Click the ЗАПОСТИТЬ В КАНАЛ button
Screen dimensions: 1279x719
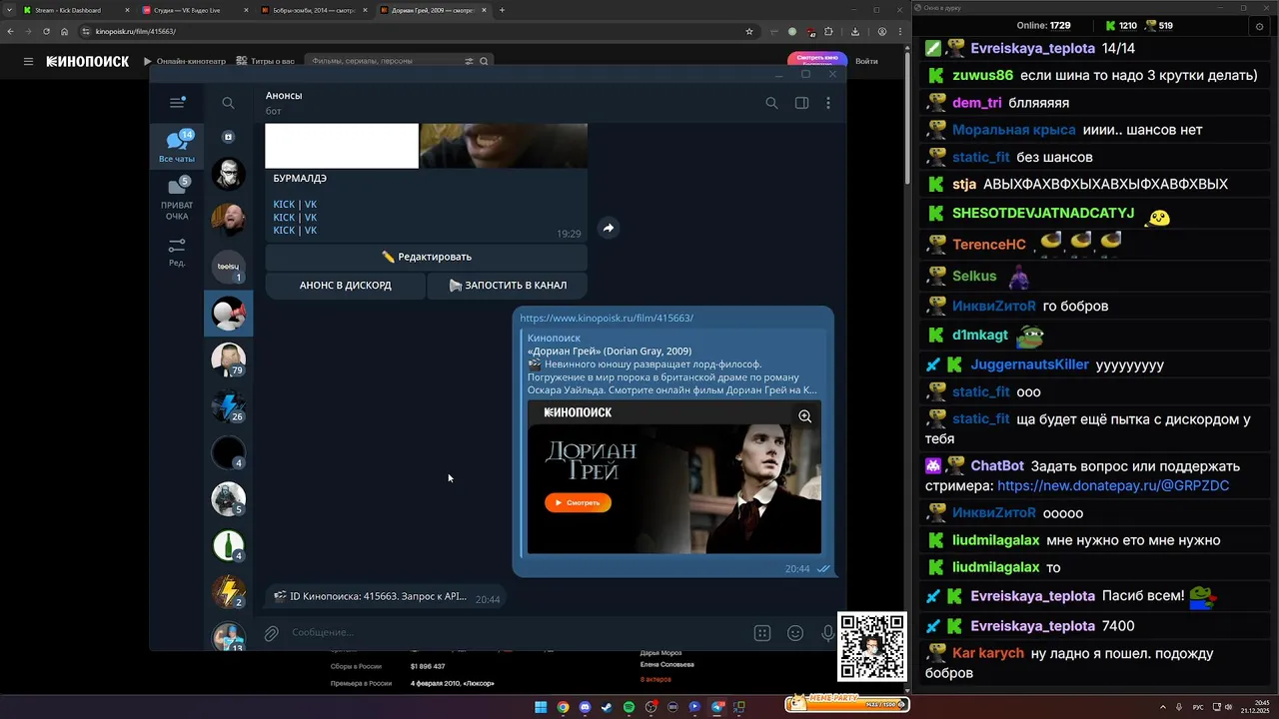point(507,285)
